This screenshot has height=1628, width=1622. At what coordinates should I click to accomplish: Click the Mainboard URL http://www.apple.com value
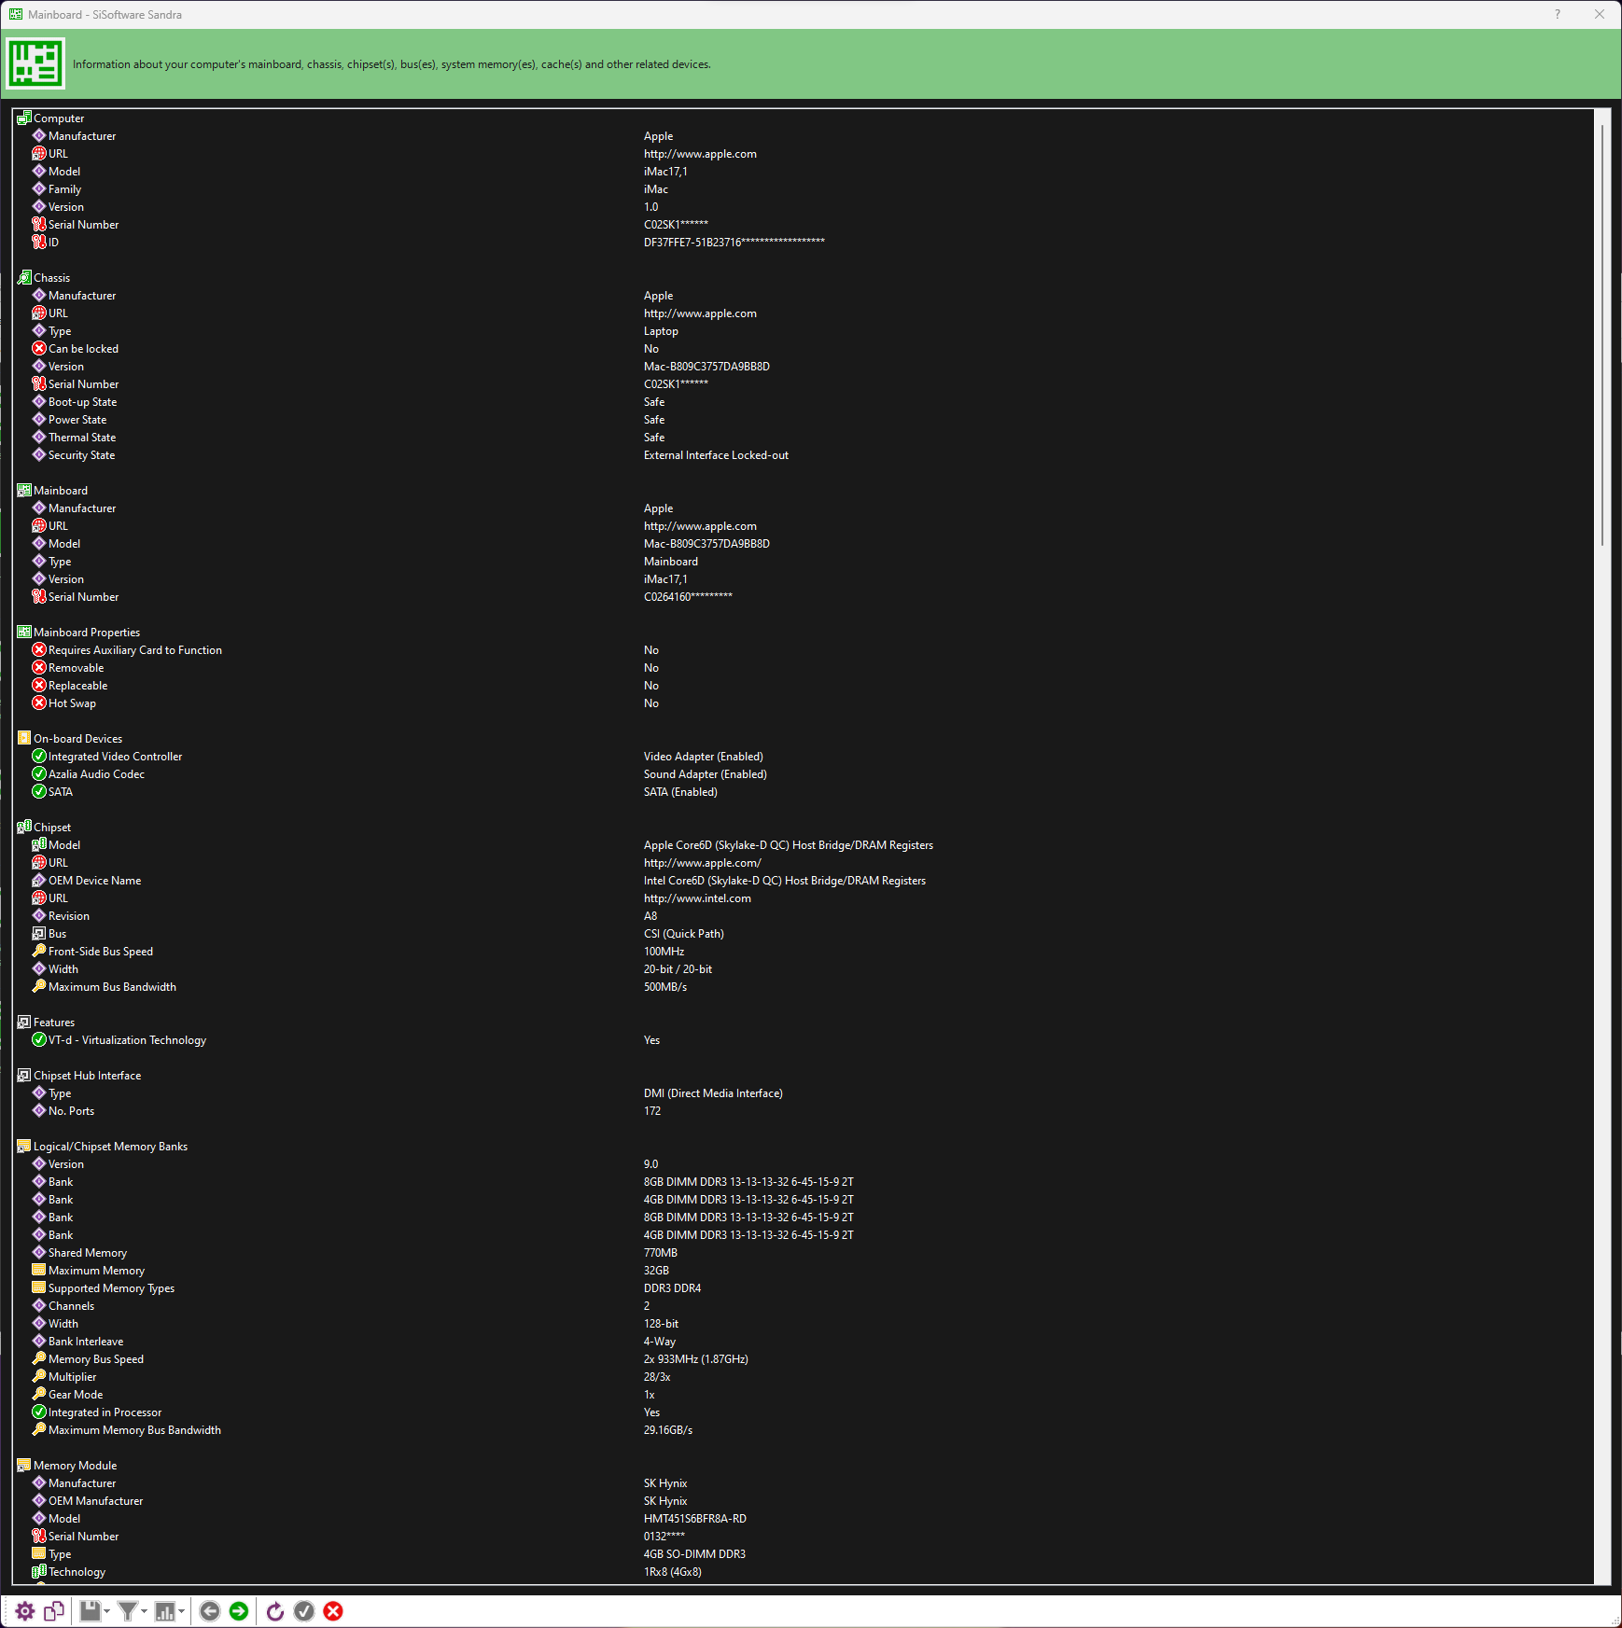tap(700, 526)
